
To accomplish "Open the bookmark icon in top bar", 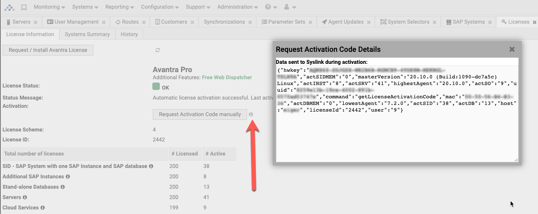I will (x=24, y=7).
